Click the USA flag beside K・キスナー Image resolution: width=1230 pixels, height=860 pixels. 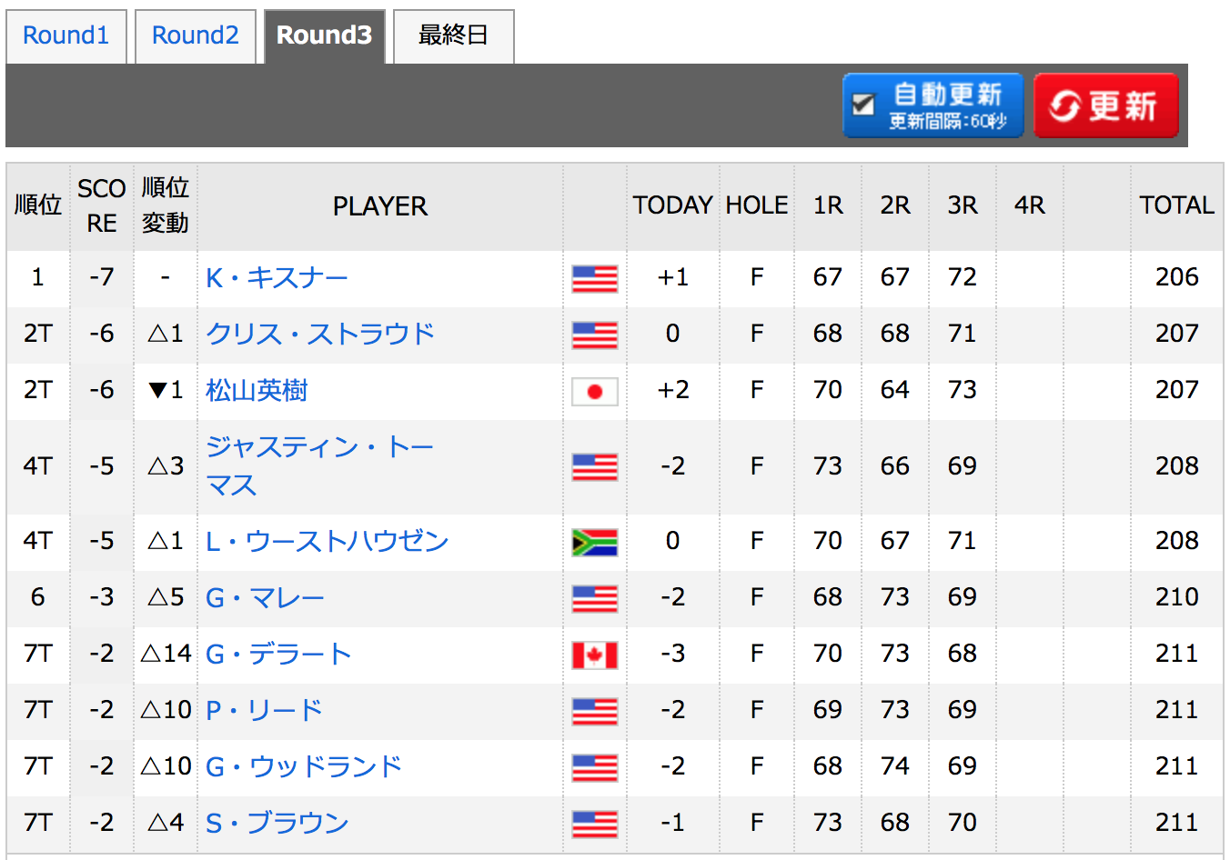point(595,278)
